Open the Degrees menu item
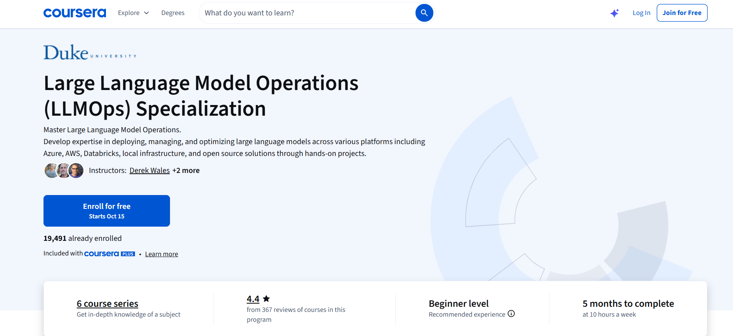This screenshot has height=336, width=733. coord(173,13)
